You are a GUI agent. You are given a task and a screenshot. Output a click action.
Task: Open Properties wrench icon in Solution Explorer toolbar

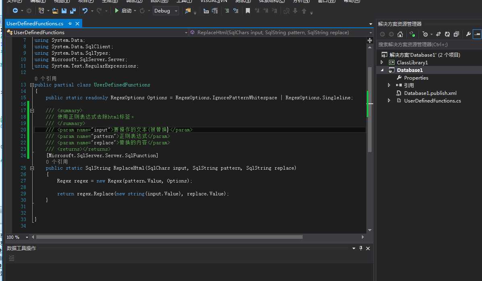[x=468, y=34]
